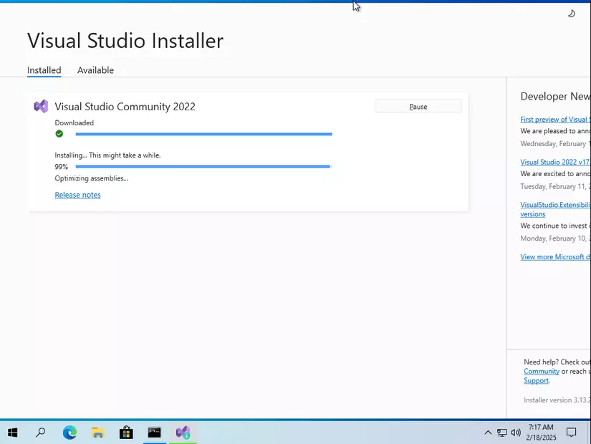View more Microsoft developer news
Image resolution: width=591 pixels, height=444 pixels.
555,257
